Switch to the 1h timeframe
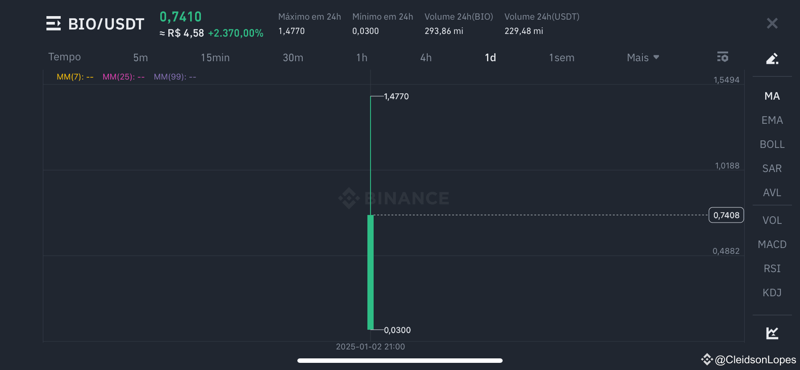Image resolution: width=800 pixels, height=370 pixels. [x=362, y=58]
